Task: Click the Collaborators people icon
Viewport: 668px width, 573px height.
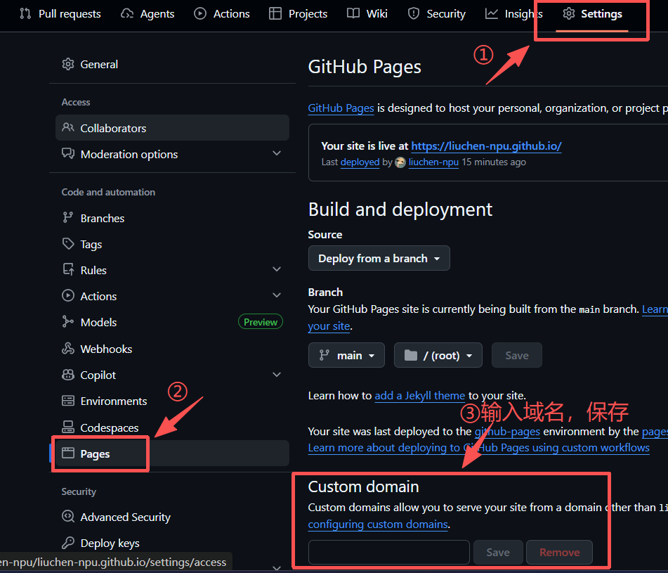Action: click(68, 128)
